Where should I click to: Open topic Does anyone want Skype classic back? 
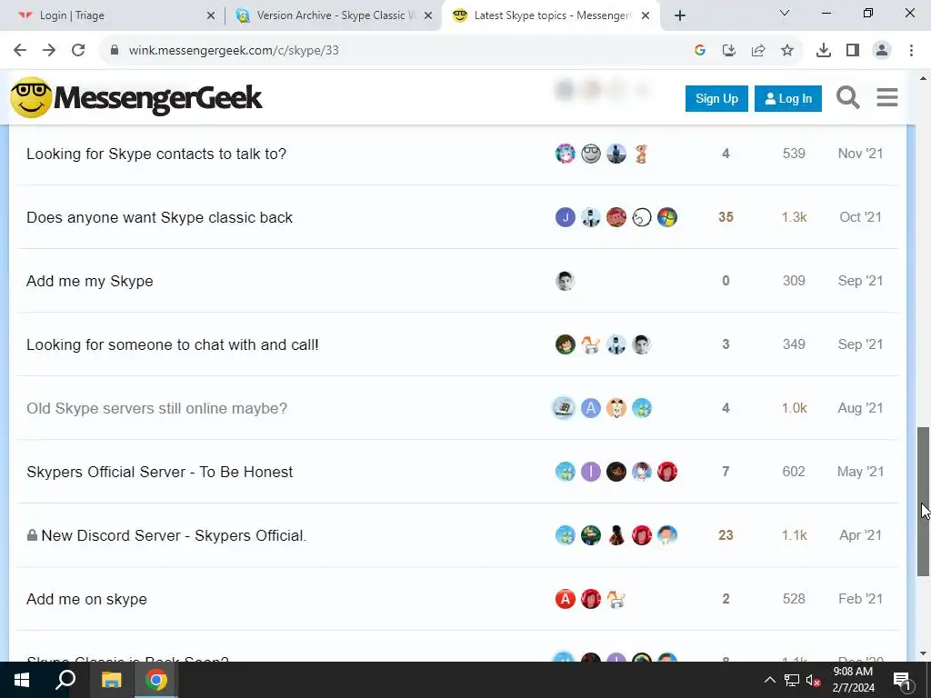tap(159, 217)
